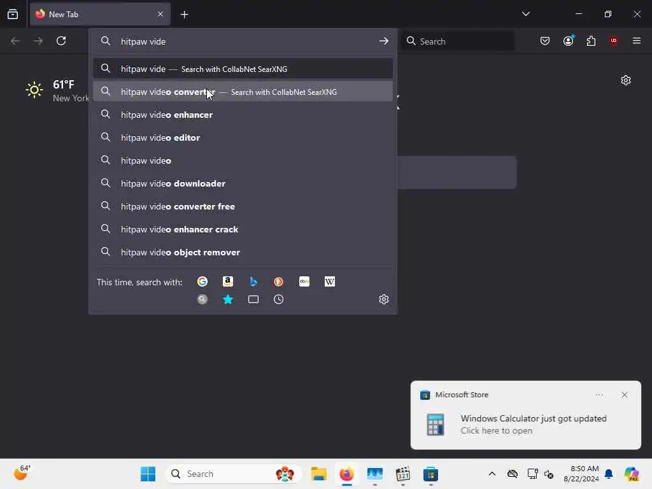652x489 pixels.
Task: Select the New Tab tab
Action: [x=100, y=14]
